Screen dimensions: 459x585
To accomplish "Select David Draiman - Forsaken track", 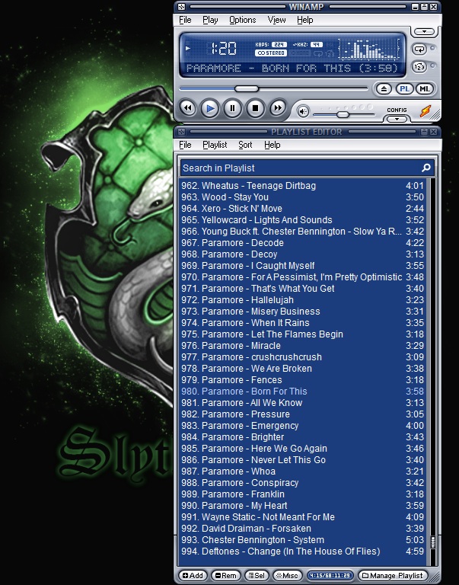I will [302, 529].
